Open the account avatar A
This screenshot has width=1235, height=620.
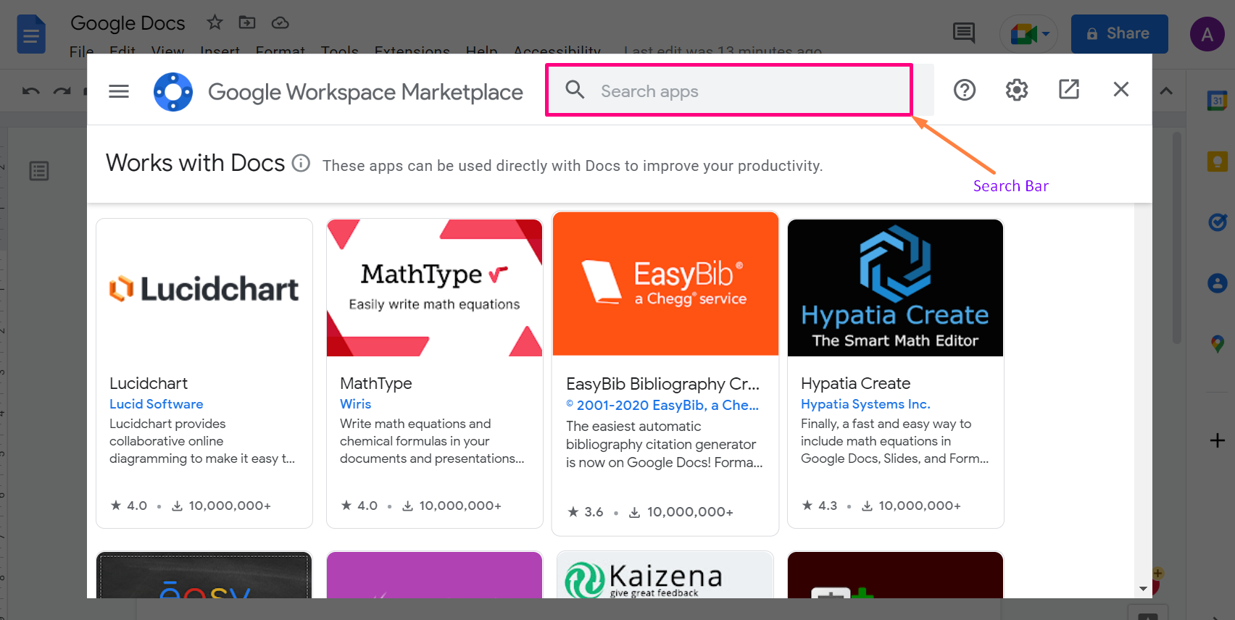1207,34
